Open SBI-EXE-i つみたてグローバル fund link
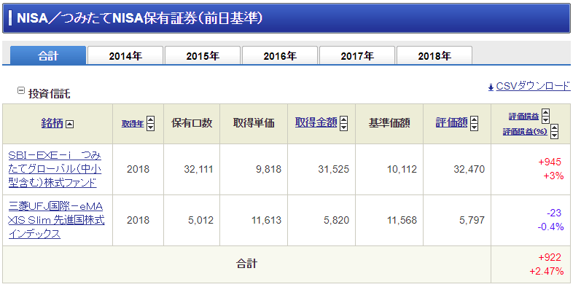The width and height of the screenshot is (581, 287). (x=55, y=169)
